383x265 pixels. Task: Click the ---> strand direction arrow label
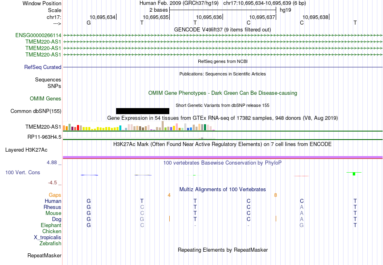[57, 23]
